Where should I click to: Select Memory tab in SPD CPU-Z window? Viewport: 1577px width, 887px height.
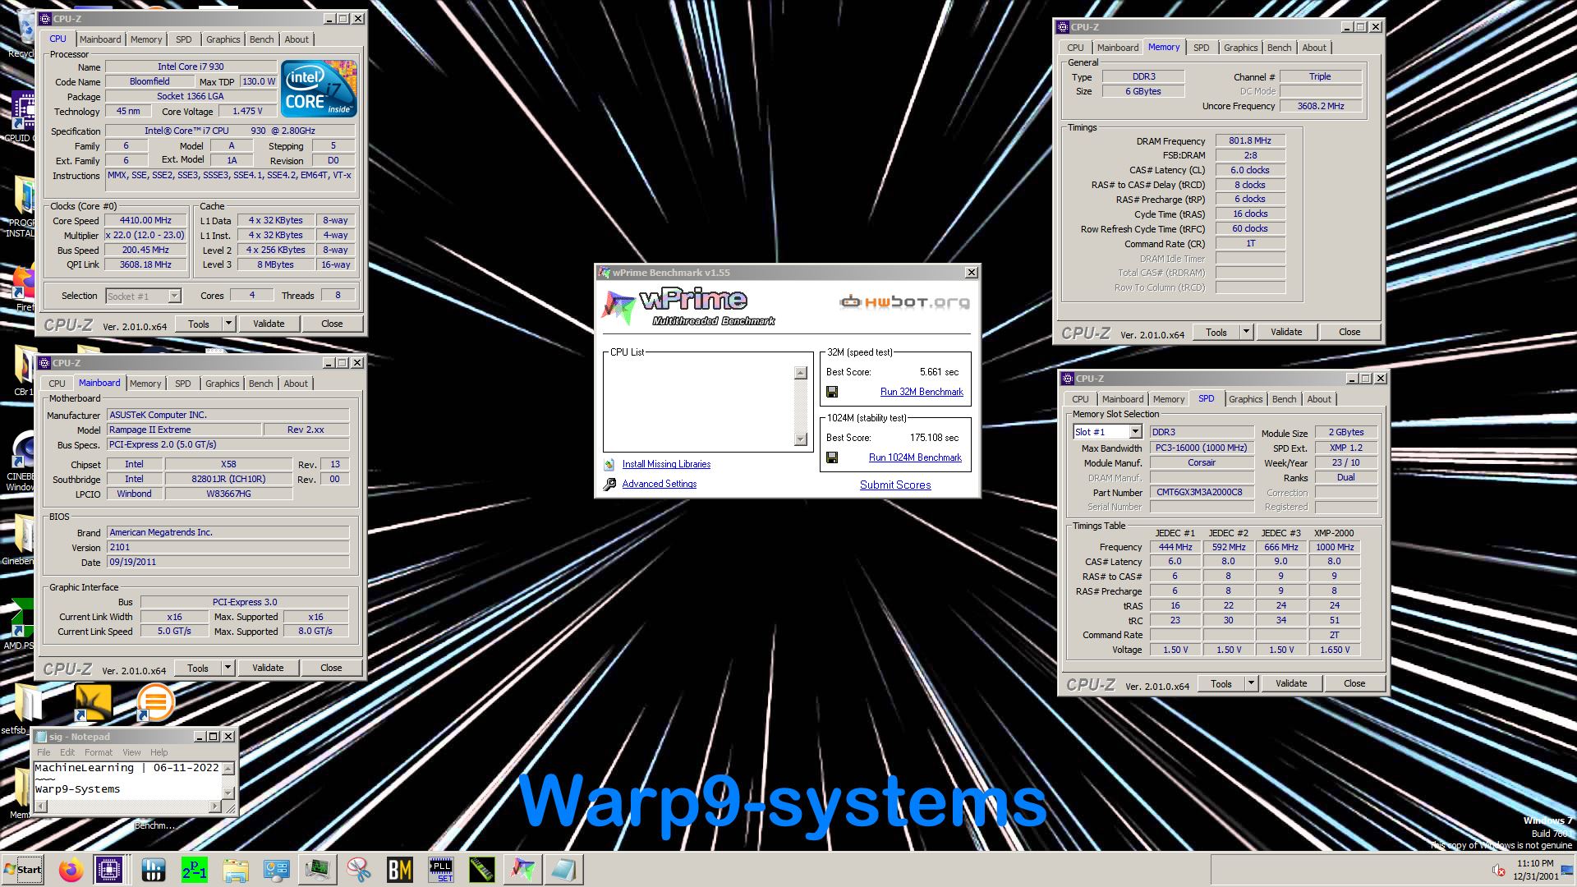click(x=1169, y=399)
